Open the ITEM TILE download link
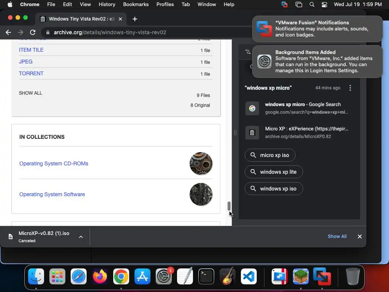The height and width of the screenshot is (292, 389). 31,50
